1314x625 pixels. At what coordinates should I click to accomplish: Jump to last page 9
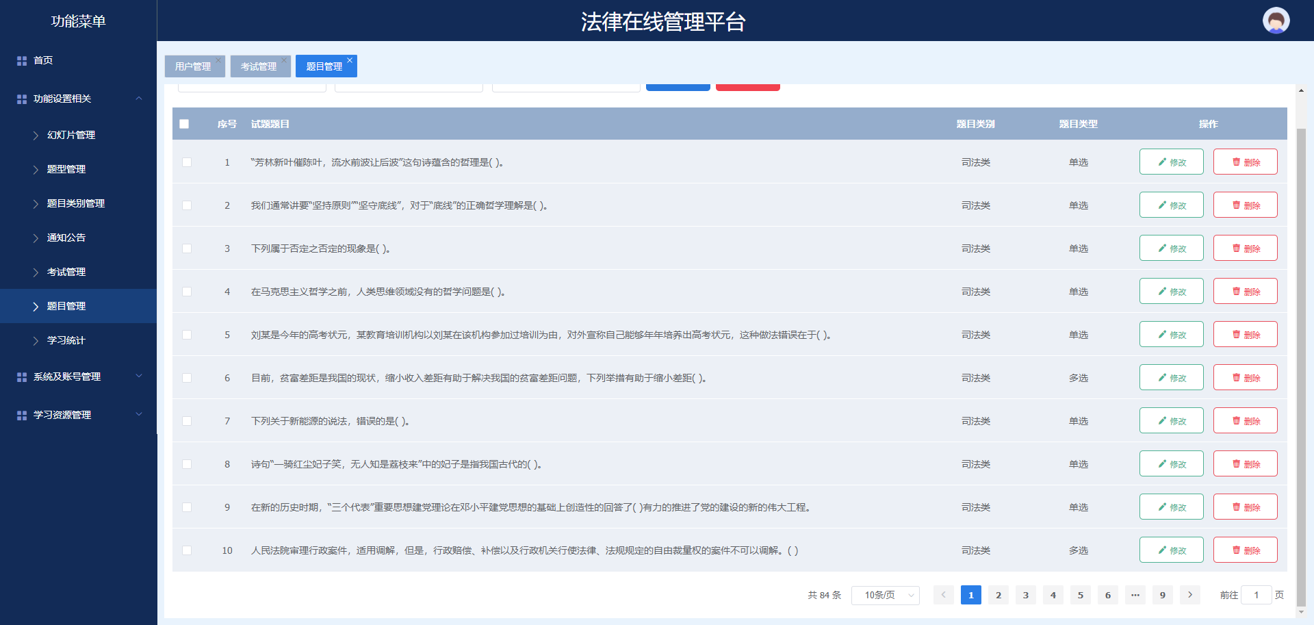point(1163,595)
